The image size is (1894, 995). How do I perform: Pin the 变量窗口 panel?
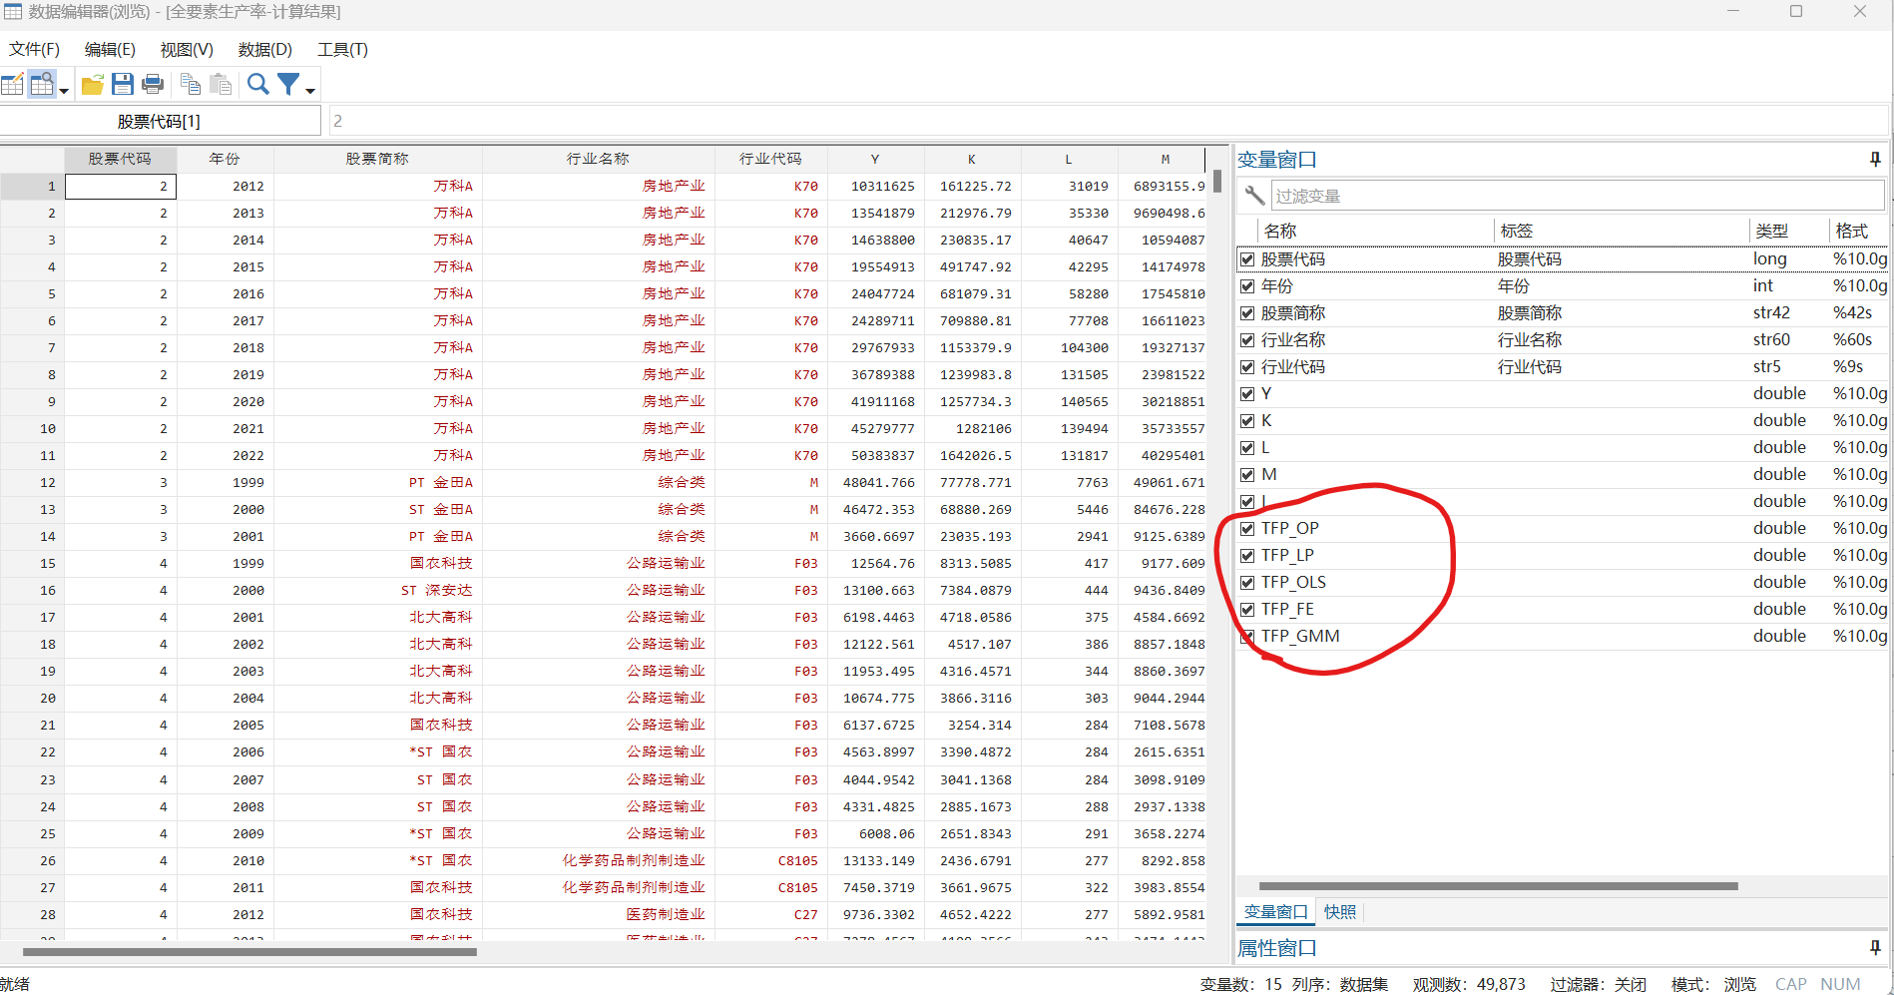[1874, 159]
